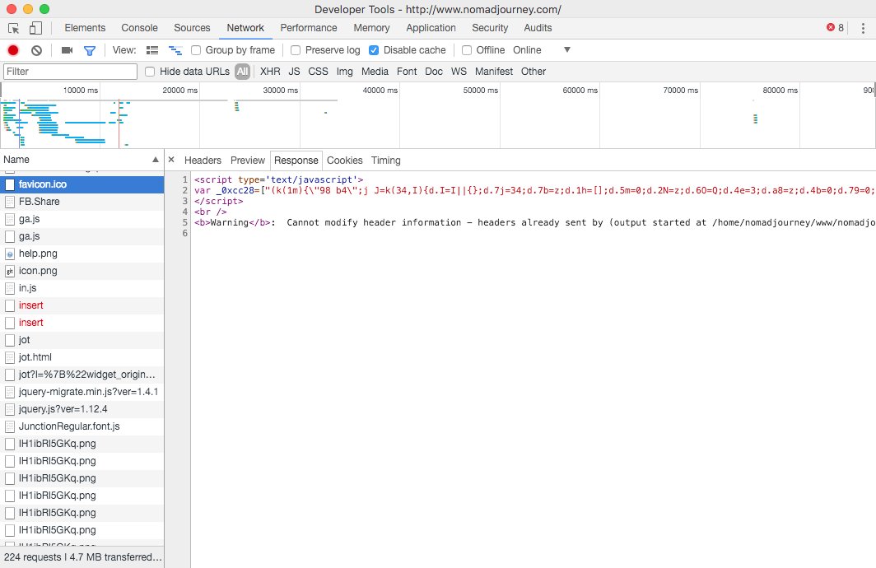This screenshot has width=876, height=568.
Task: Switch to the large request rows view icon
Action: pos(152,50)
